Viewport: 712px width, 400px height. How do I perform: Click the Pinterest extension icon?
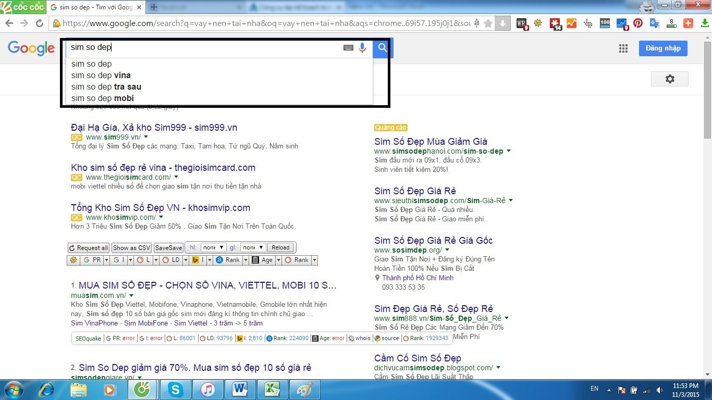click(638, 23)
